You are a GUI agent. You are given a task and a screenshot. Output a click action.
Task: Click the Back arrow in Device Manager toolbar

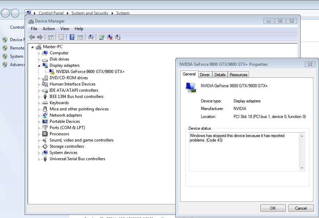click(32, 37)
